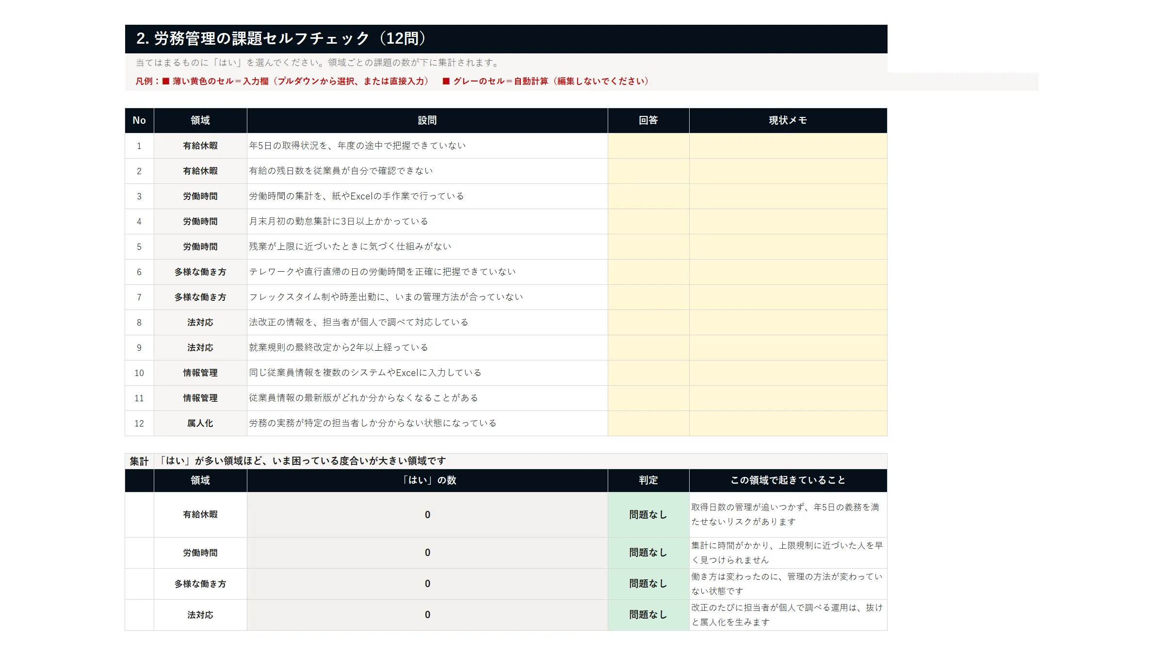
Task: Click the question 従業員情報の最新版がどれか分からなくなることがある
Action: 364,398
